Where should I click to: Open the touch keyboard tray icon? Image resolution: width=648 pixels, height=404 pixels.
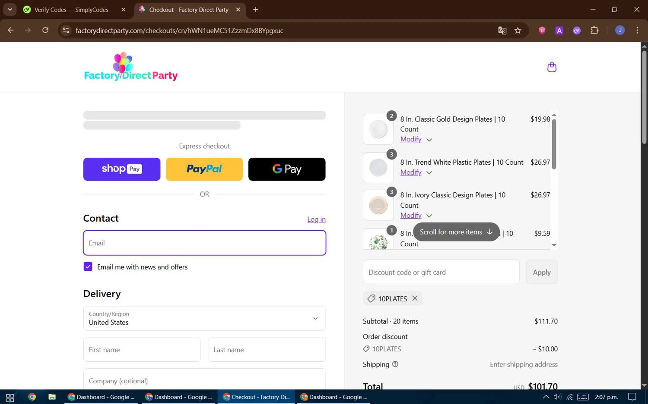(583, 397)
